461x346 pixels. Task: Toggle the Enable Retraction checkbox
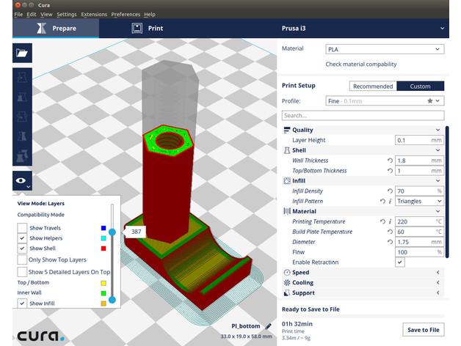pos(400,262)
